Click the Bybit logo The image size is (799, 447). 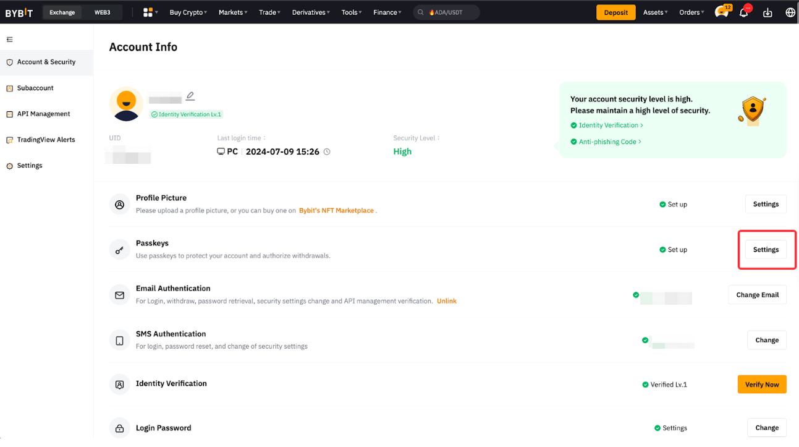19,12
